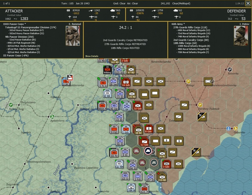This screenshot has width=252, height=195.
Task: Click the Show Details link
Action: click(92, 56)
